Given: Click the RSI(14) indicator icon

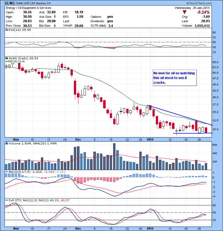Looking at the screenshot, I should tap(6, 30).
